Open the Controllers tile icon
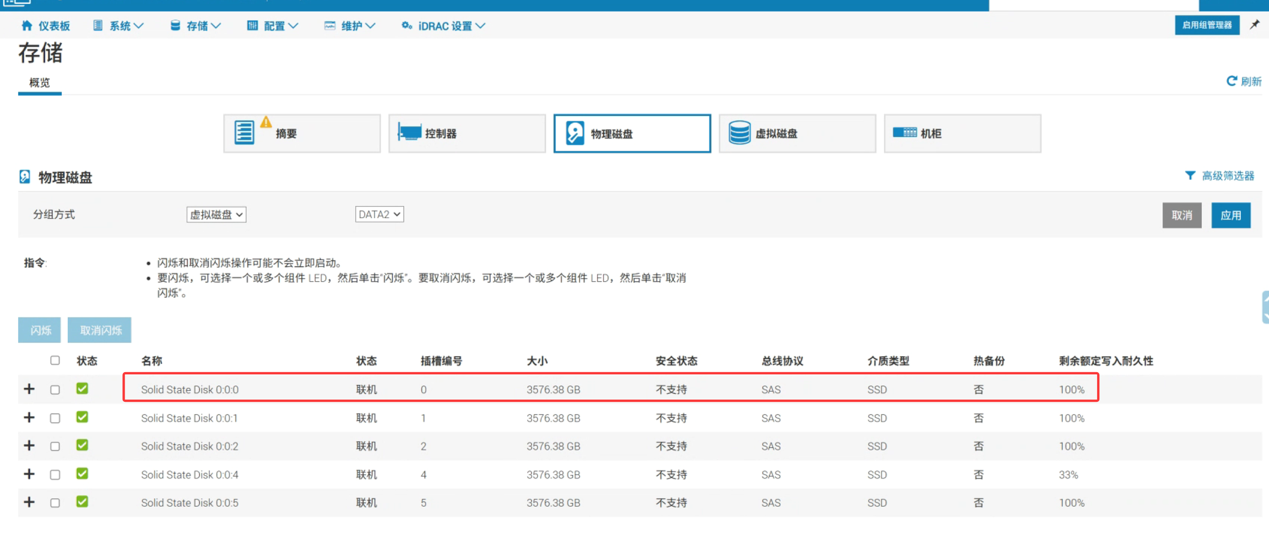The height and width of the screenshot is (549, 1269). [x=410, y=133]
